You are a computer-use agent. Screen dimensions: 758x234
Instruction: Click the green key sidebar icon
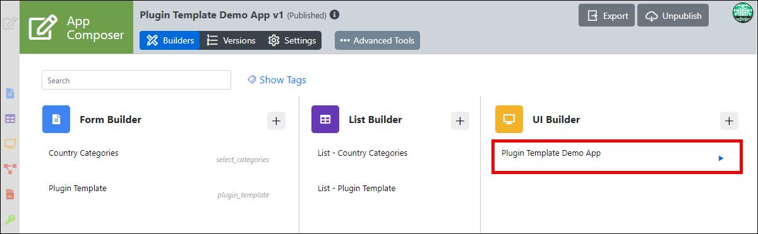[x=10, y=219]
